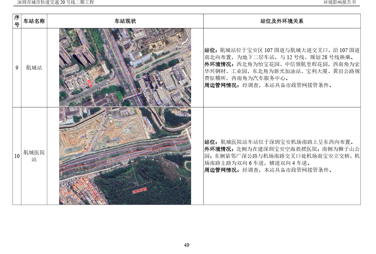The width and height of the screenshot is (376, 254).
Task: Select row number 10 cell
Action: [17, 156]
